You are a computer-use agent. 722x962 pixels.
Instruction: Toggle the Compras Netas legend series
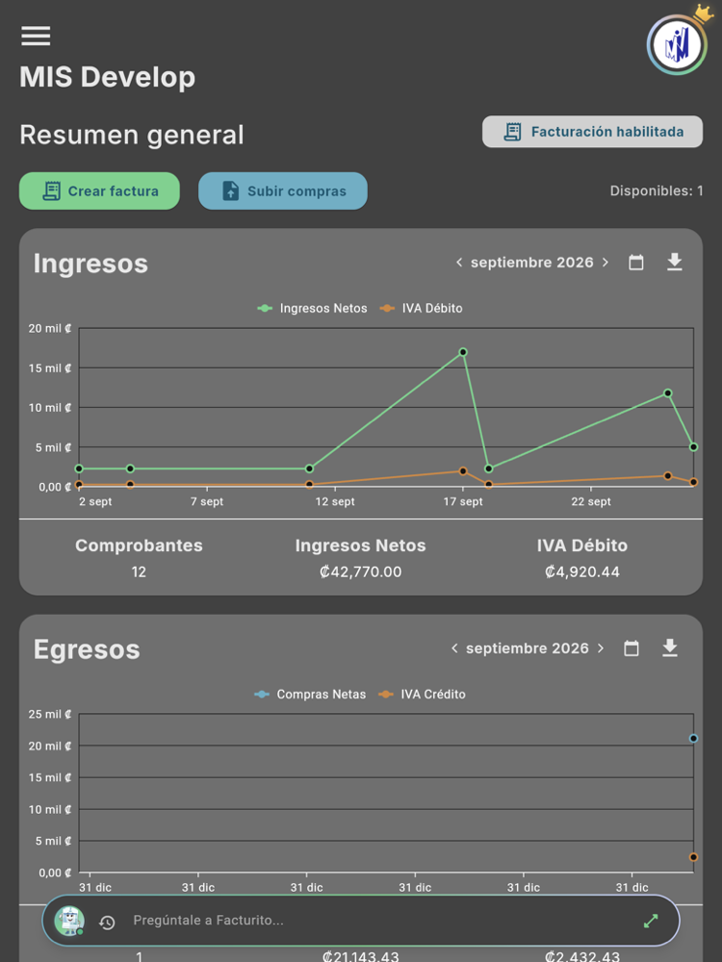pos(310,695)
